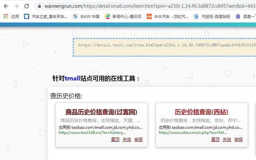The image size is (256, 160).
Task: Click the 西帖 card description 历史价格查询，支持淘宝、京东
Action: click(200, 121)
